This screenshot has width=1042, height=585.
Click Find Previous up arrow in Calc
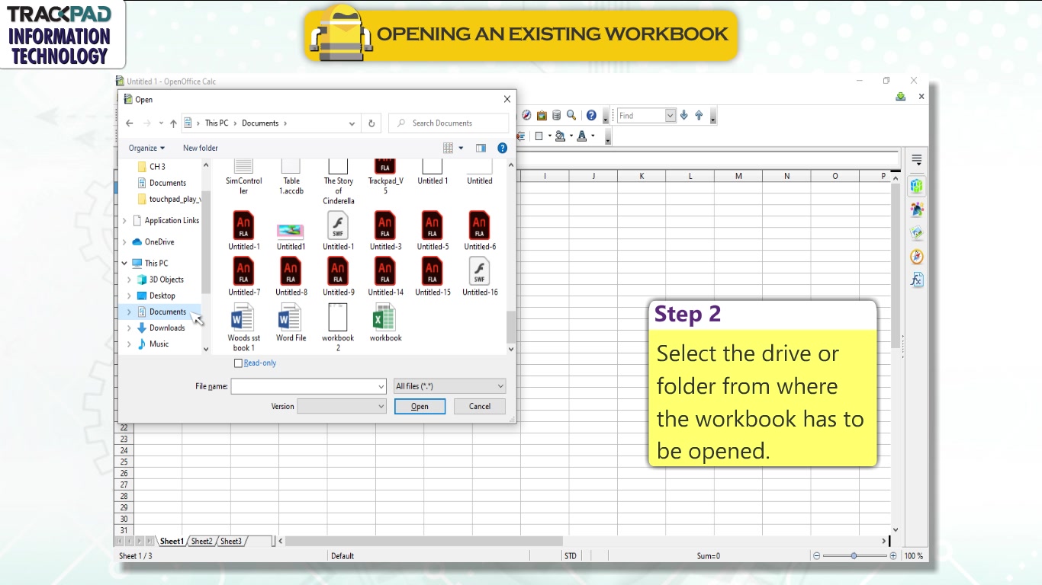699,116
